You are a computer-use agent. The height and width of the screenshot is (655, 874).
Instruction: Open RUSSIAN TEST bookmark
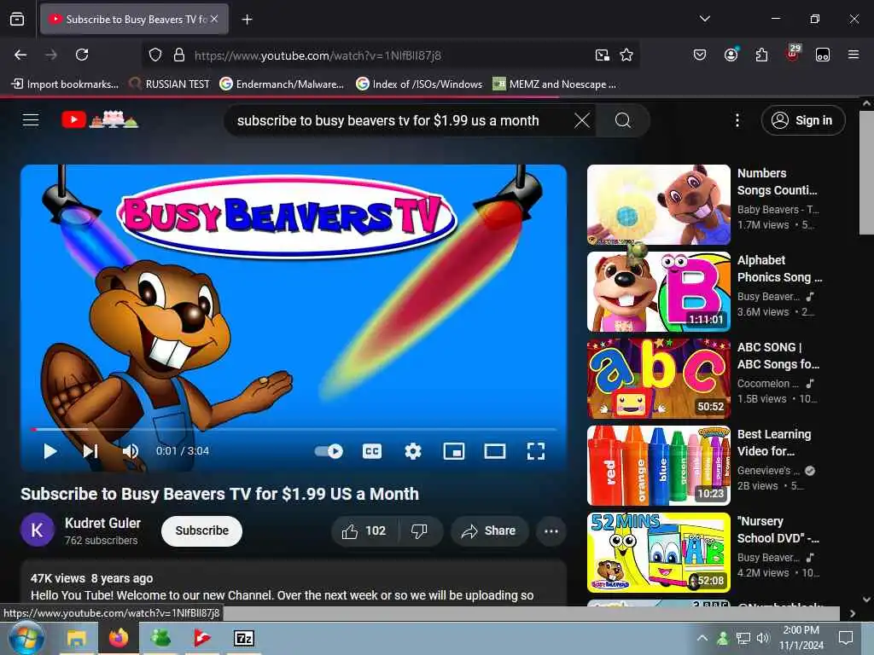point(170,84)
